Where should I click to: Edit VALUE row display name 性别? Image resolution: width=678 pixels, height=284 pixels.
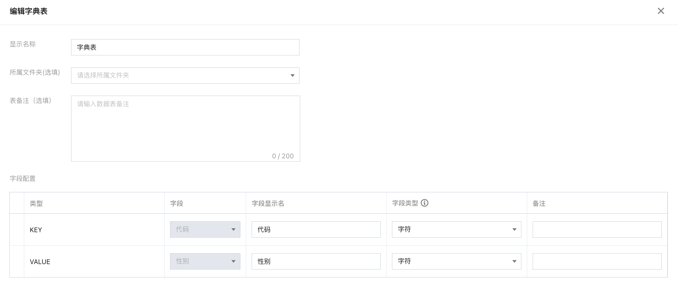pyautogui.click(x=316, y=262)
